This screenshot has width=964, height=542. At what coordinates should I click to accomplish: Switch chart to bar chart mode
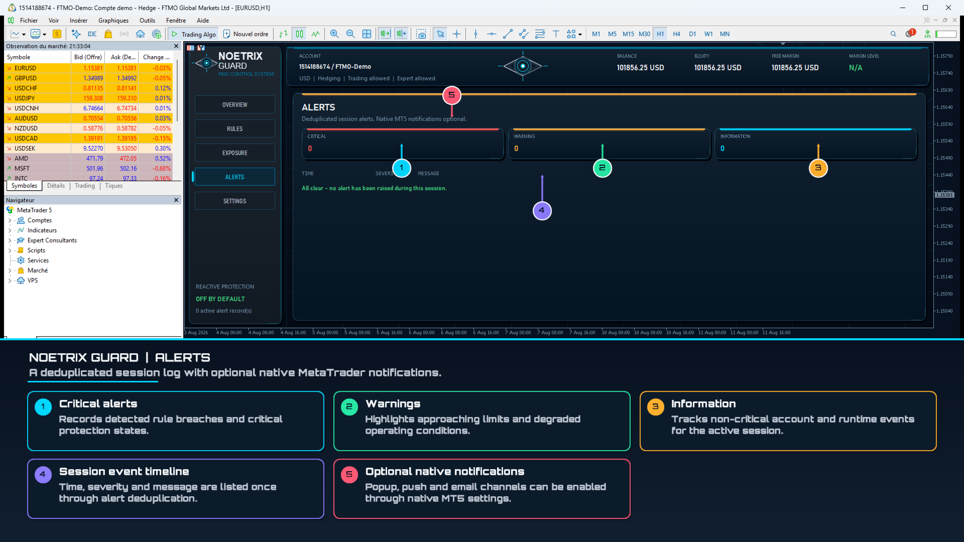[283, 34]
